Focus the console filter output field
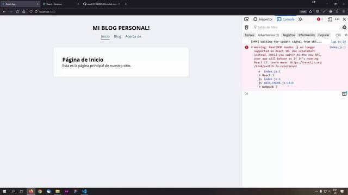Viewport: 348px width, 195px height. click(296, 27)
